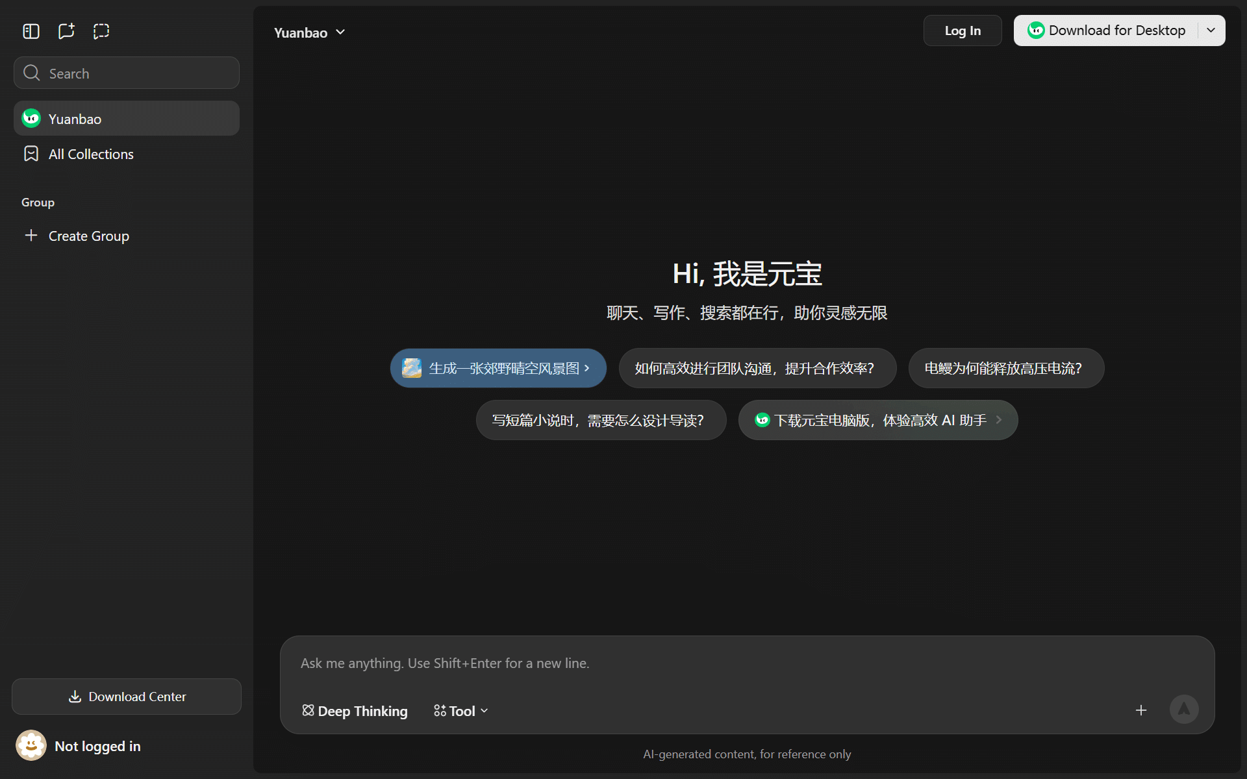Screen dimensions: 1247x779
Task: Click Download for Desktop
Action: pos(1107,31)
